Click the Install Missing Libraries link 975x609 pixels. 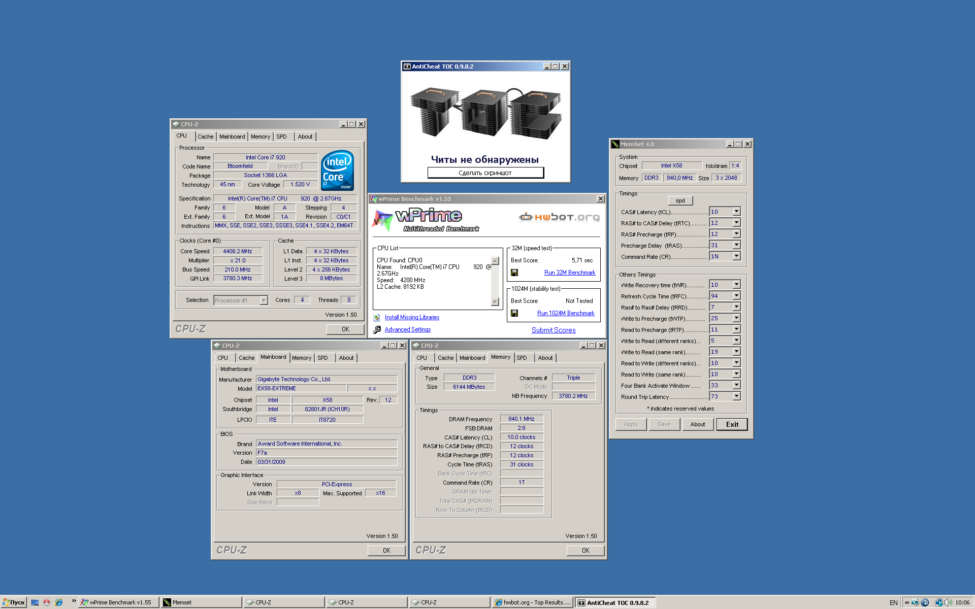412,317
